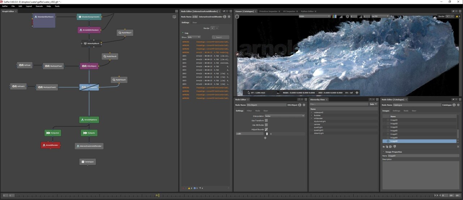Collapse the Log section
463x200 pixels.
pyautogui.click(x=183, y=33)
